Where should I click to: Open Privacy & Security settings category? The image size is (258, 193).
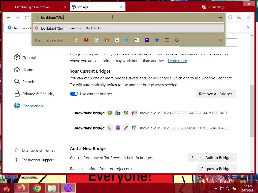34,94
